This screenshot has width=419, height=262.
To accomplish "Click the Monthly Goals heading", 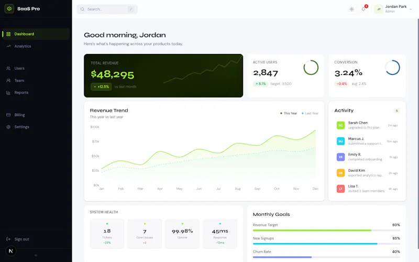I will coord(271,214).
